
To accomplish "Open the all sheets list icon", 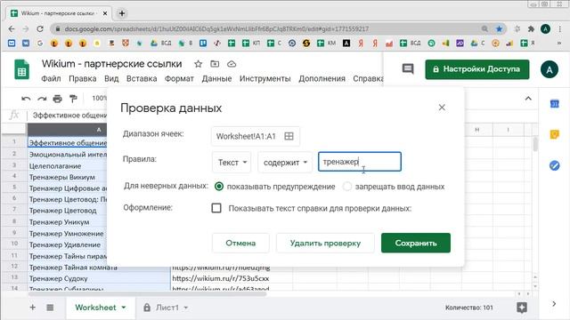I will [x=50, y=308].
